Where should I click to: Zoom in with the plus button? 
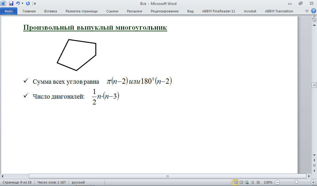(313, 182)
